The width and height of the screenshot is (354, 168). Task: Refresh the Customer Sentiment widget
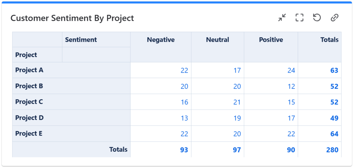[x=317, y=18]
